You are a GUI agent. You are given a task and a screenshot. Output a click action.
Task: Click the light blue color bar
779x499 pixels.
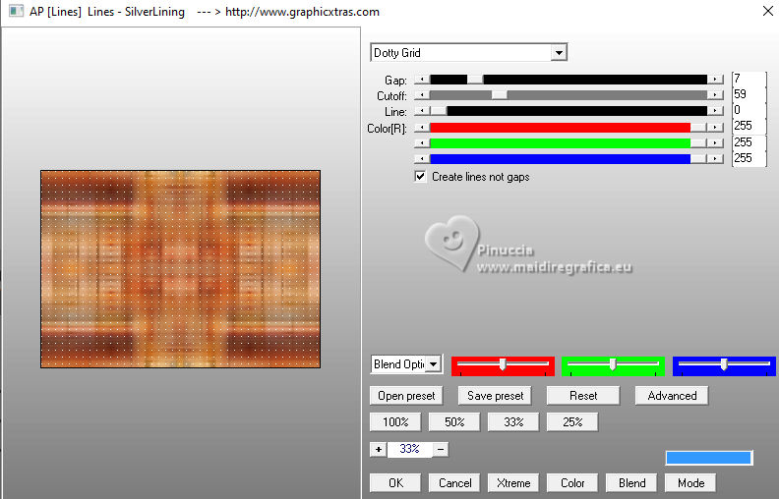[x=709, y=458]
